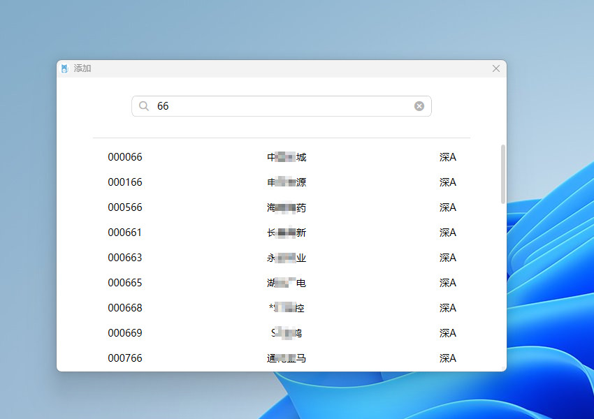Click the scrollbar thumb on the right edge
Image resolution: width=594 pixels, height=419 pixels.
pyautogui.click(x=503, y=172)
